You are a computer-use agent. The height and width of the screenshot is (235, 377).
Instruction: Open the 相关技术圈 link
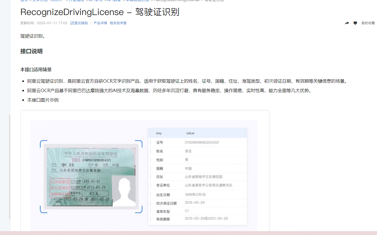(x=118, y=23)
